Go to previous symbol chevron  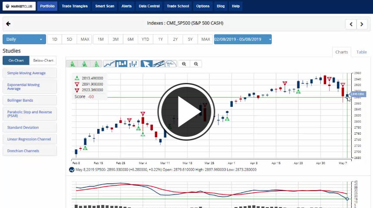click(351, 24)
